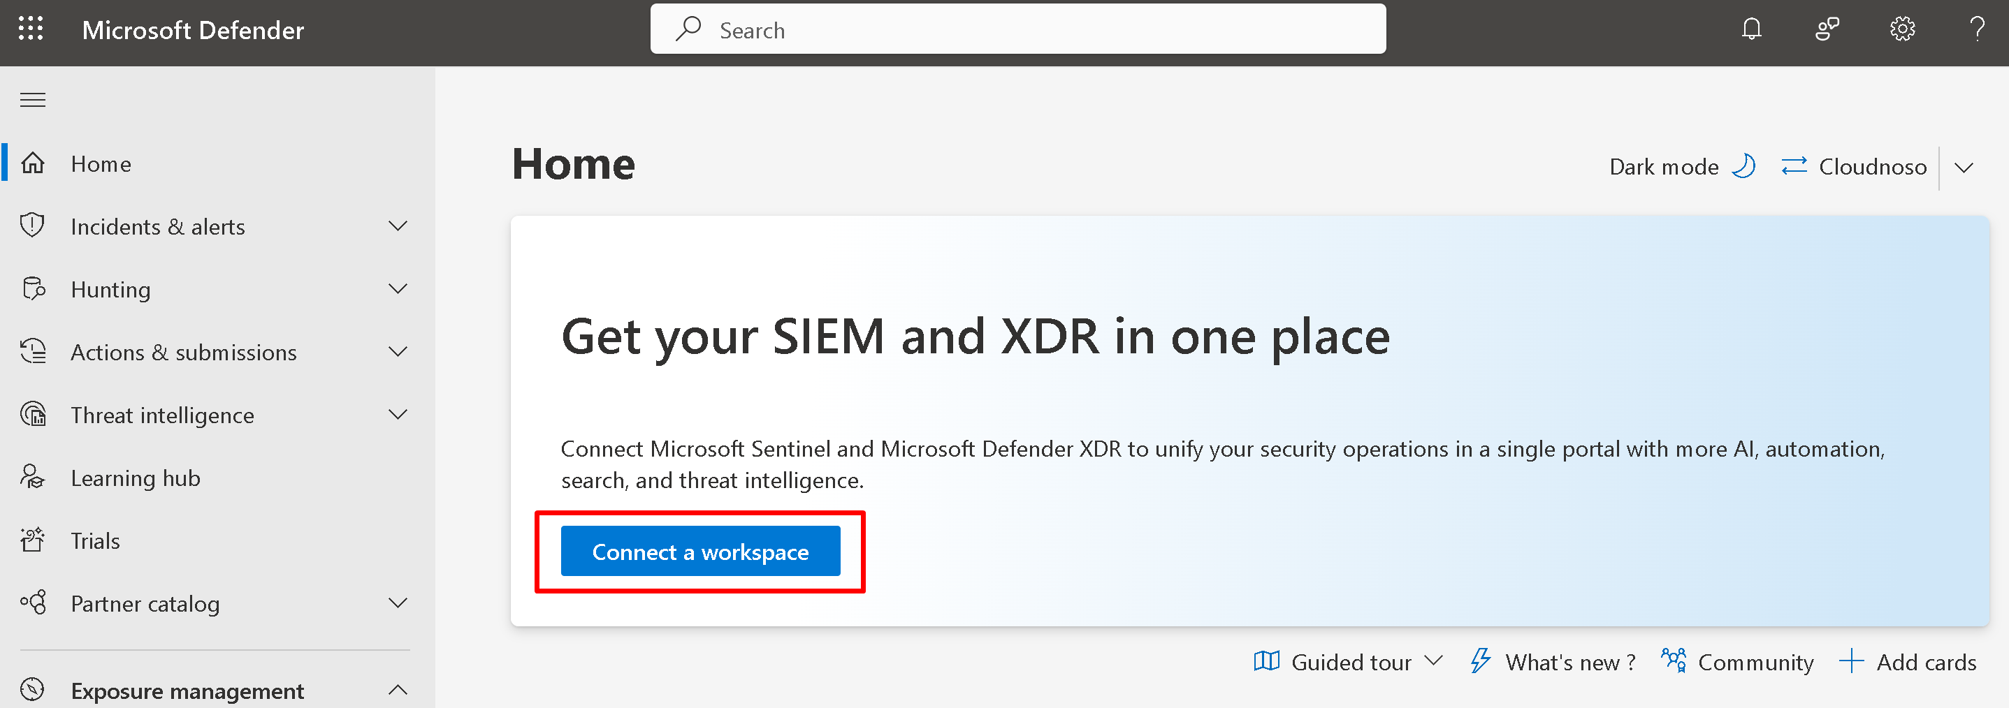Click the help question mark icon
The height and width of the screenshot is (708, 2009).
1977,29
